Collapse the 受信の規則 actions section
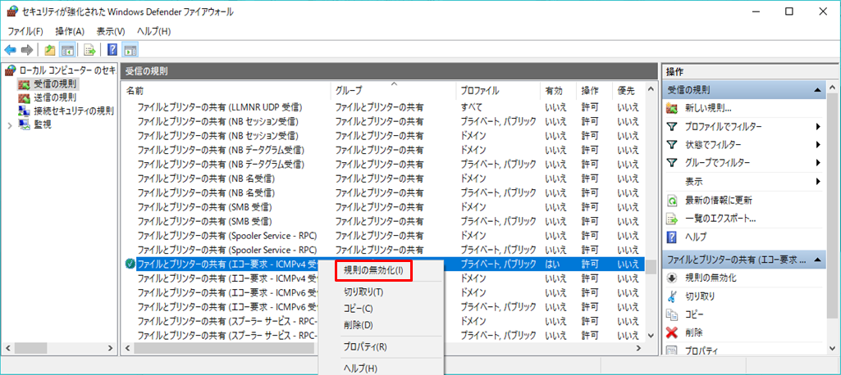Viewport: 841px width, 375px height. (817, 90)
